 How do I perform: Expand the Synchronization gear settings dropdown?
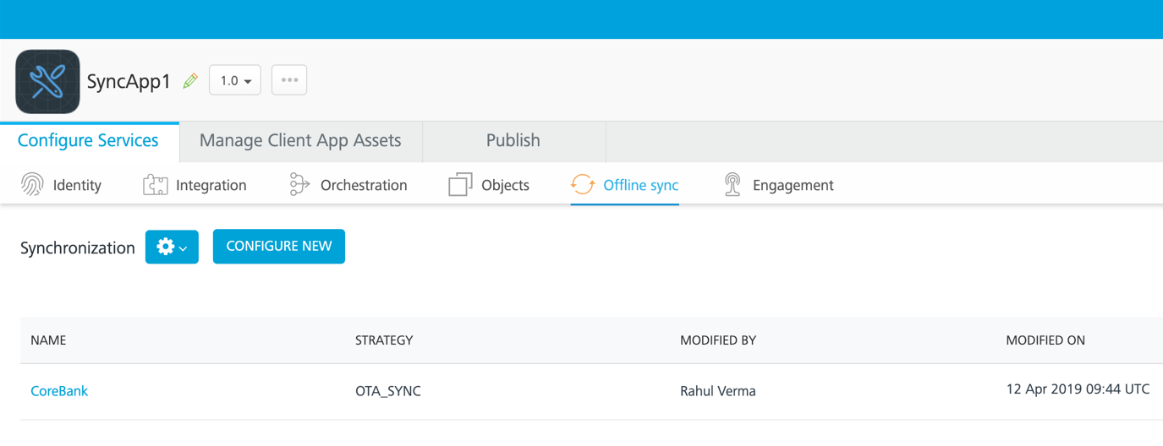[172, 247]
